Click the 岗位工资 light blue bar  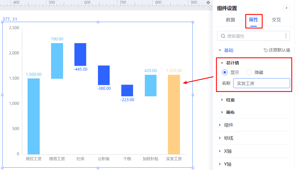click(x=34, y=116)
